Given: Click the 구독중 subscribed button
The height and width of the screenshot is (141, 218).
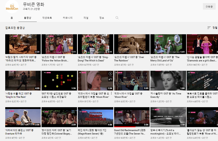Looking at the screenshot, I should [209, 7].
